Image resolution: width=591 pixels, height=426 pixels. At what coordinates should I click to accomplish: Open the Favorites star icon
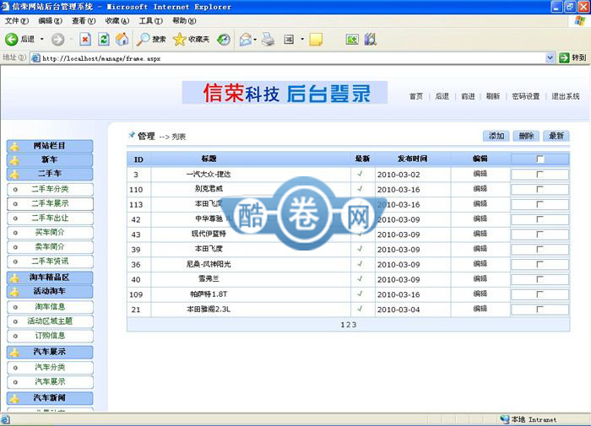[x=179, y=39]
